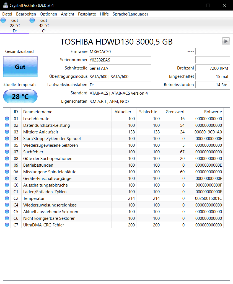The height and width of the screenshot is (284, 233).
Task: Click the Eigenschaften field S.M.A.R.T., APM, NCQ
Action: pos(159,101)
